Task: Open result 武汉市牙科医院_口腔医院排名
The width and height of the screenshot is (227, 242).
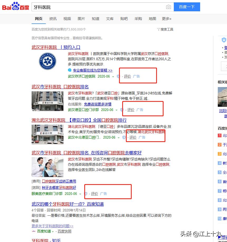Action: [60, 87]
